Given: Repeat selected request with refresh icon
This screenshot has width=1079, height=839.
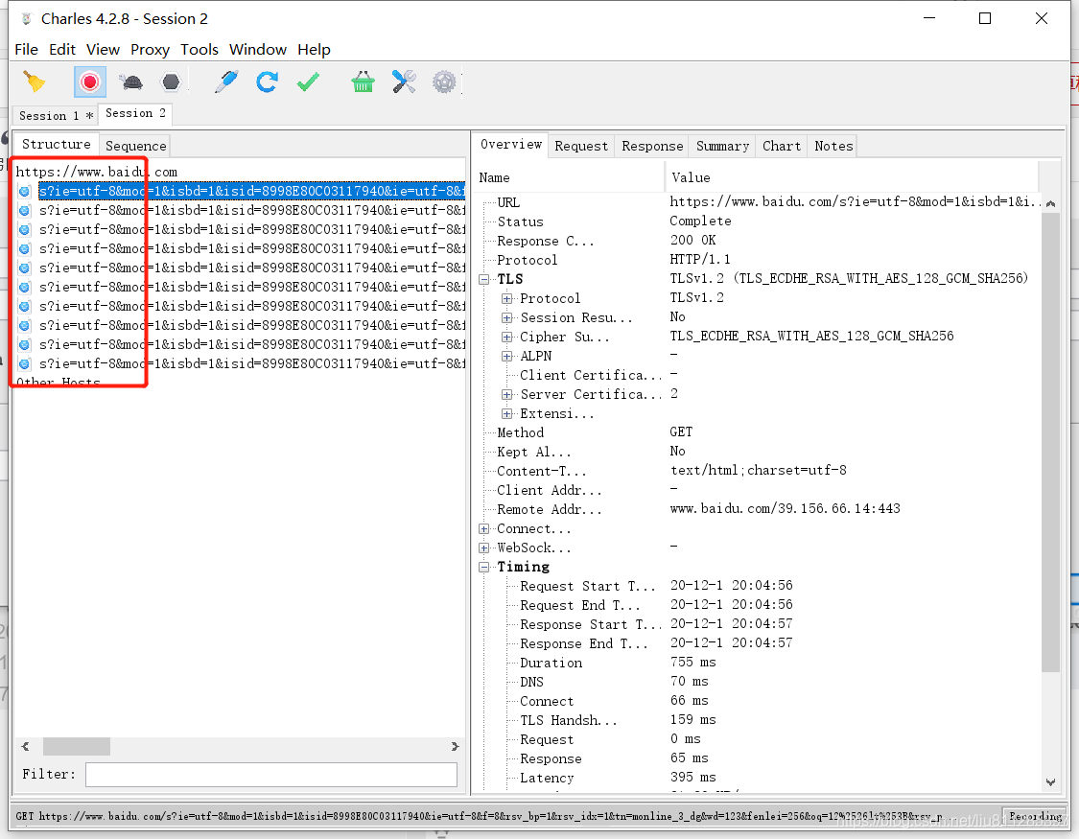Looking at the screenshot, I should tap(267, 82).
